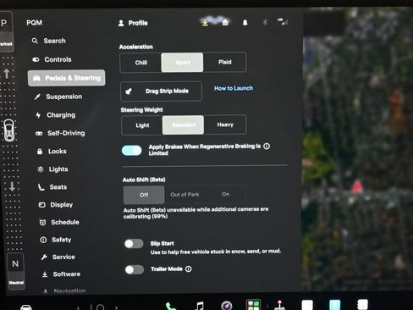
Task: Click the Self-Driving steering icon
Action: pyautogui.click(x=39, y=133)
